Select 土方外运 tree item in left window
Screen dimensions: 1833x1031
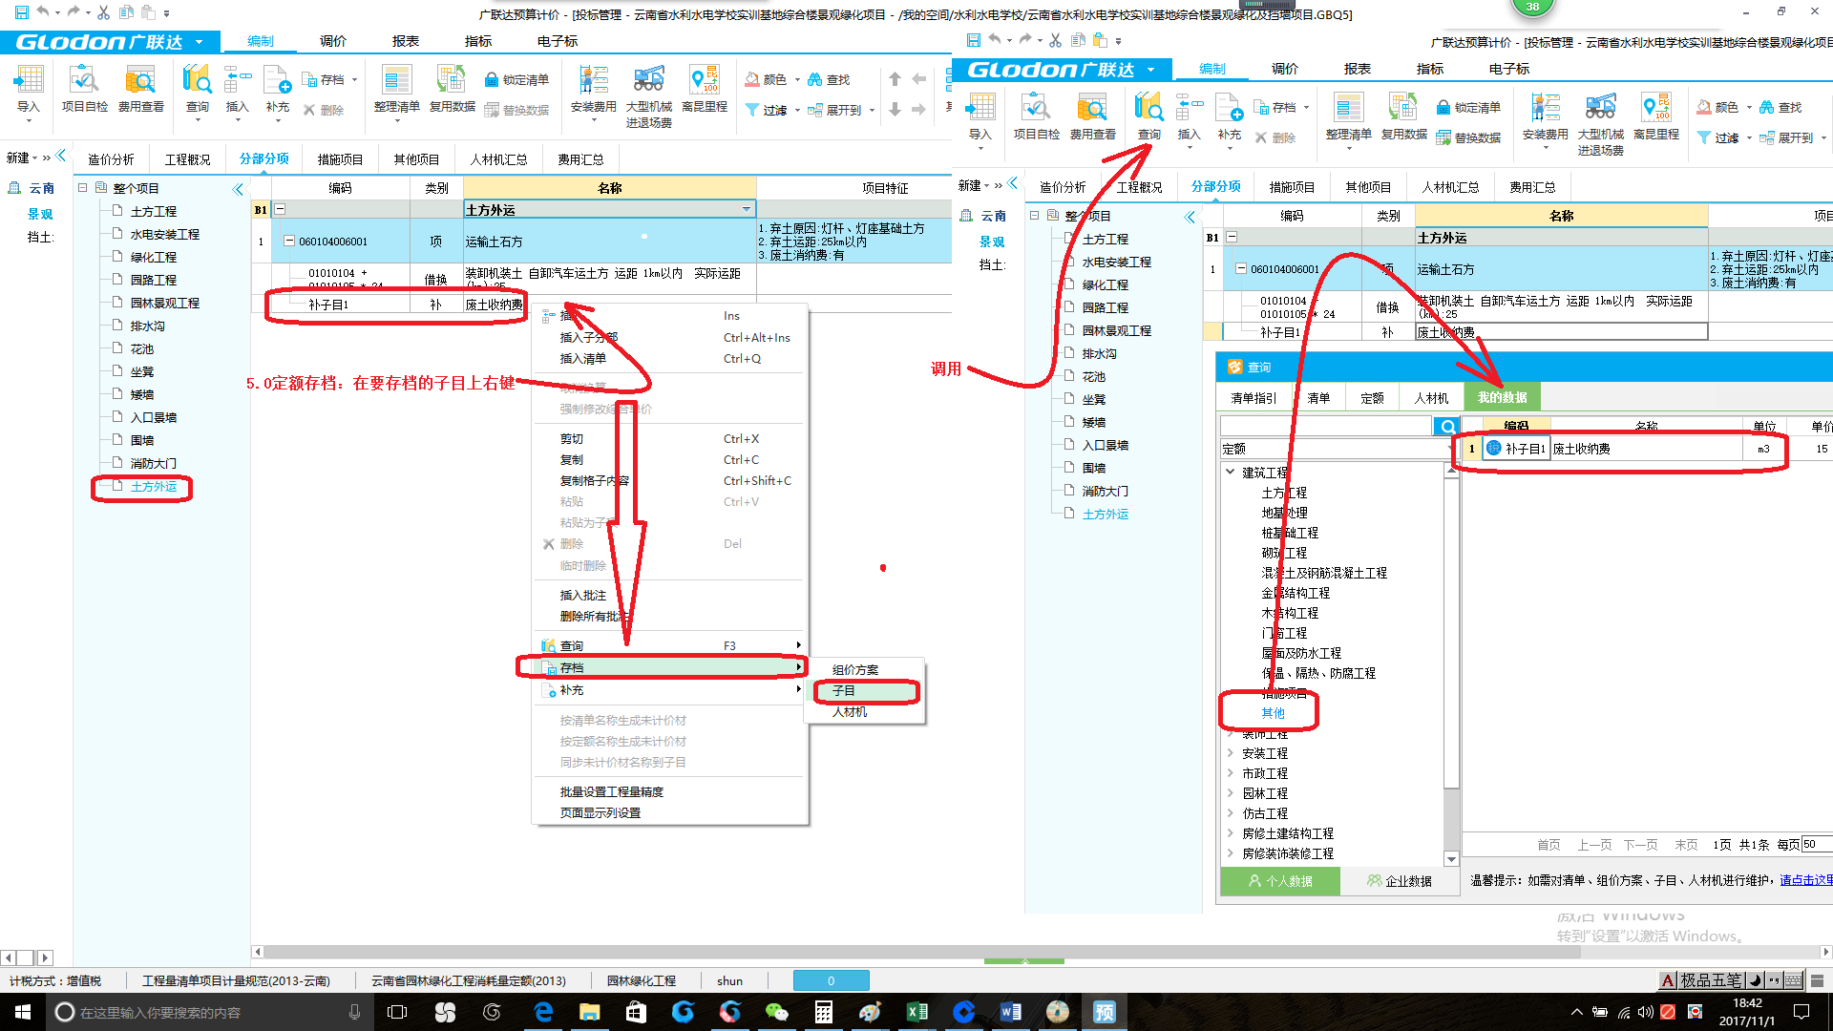[154, 486]
